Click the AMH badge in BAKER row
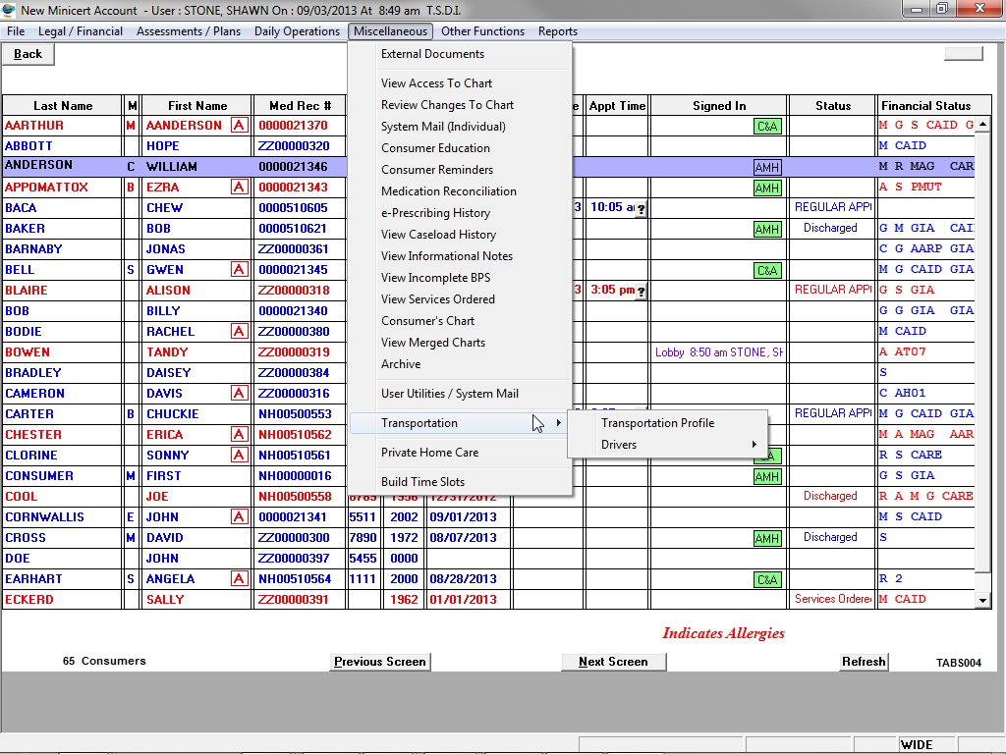 [x=767, y=229]
